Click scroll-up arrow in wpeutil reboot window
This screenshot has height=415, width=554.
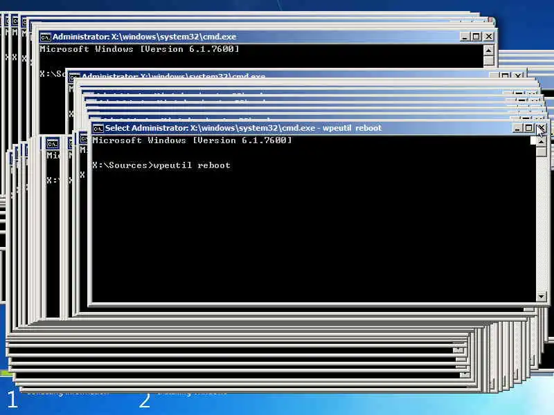541,142
